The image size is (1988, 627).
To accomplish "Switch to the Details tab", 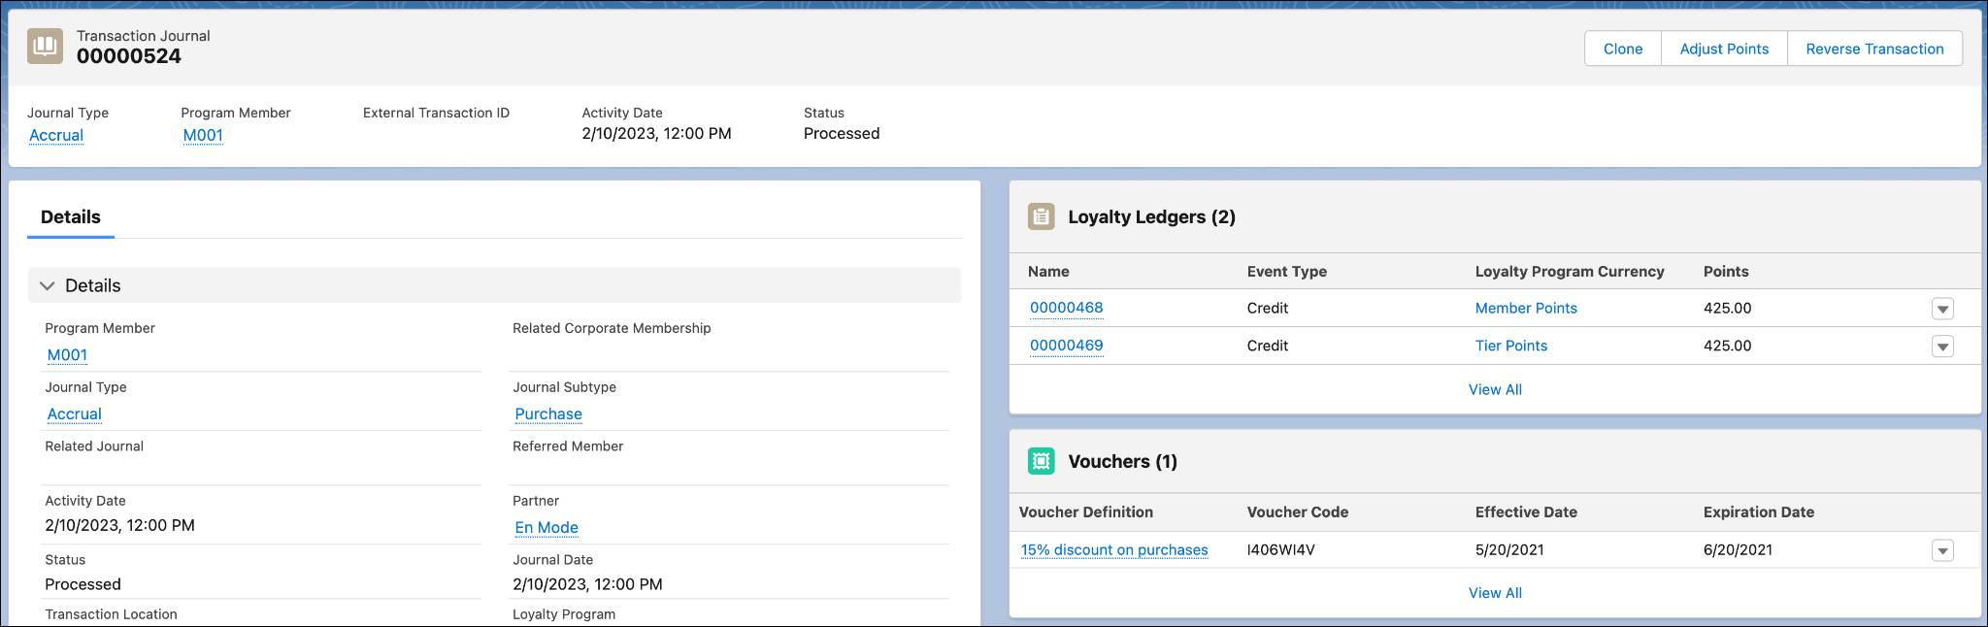I will pos(71,216).
